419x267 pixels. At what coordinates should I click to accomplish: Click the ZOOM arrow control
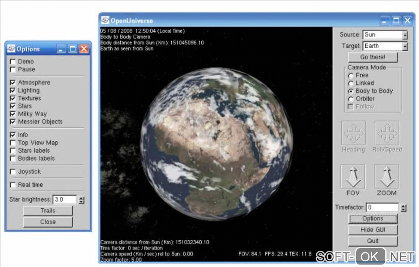click(387, 176)
